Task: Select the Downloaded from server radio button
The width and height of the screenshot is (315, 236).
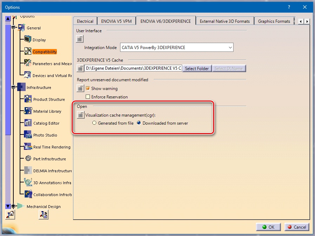Action: [139, 123]
